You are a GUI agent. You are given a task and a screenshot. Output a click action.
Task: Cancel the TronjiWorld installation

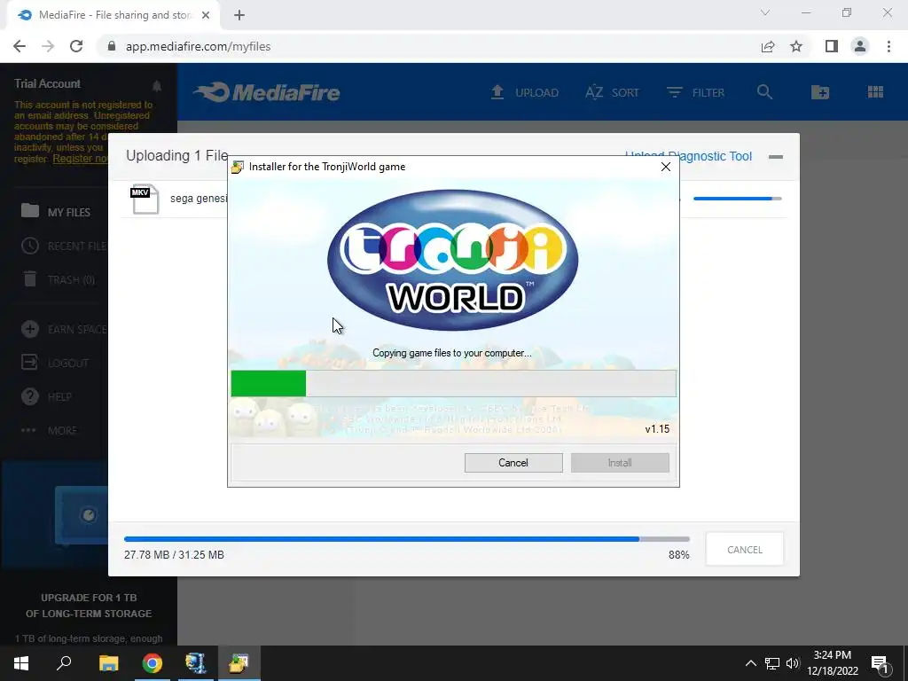513,463
